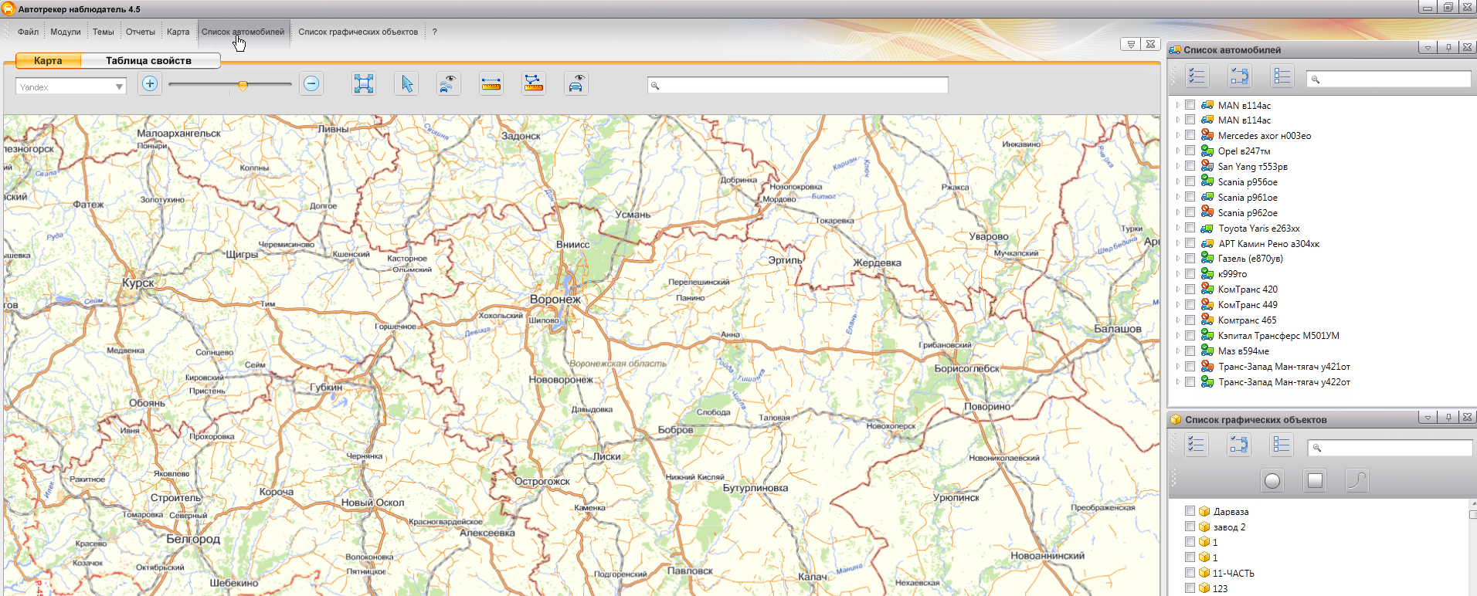
Task: Tick the Scania р956ое checkbox
Action: tap(1190, 181)
